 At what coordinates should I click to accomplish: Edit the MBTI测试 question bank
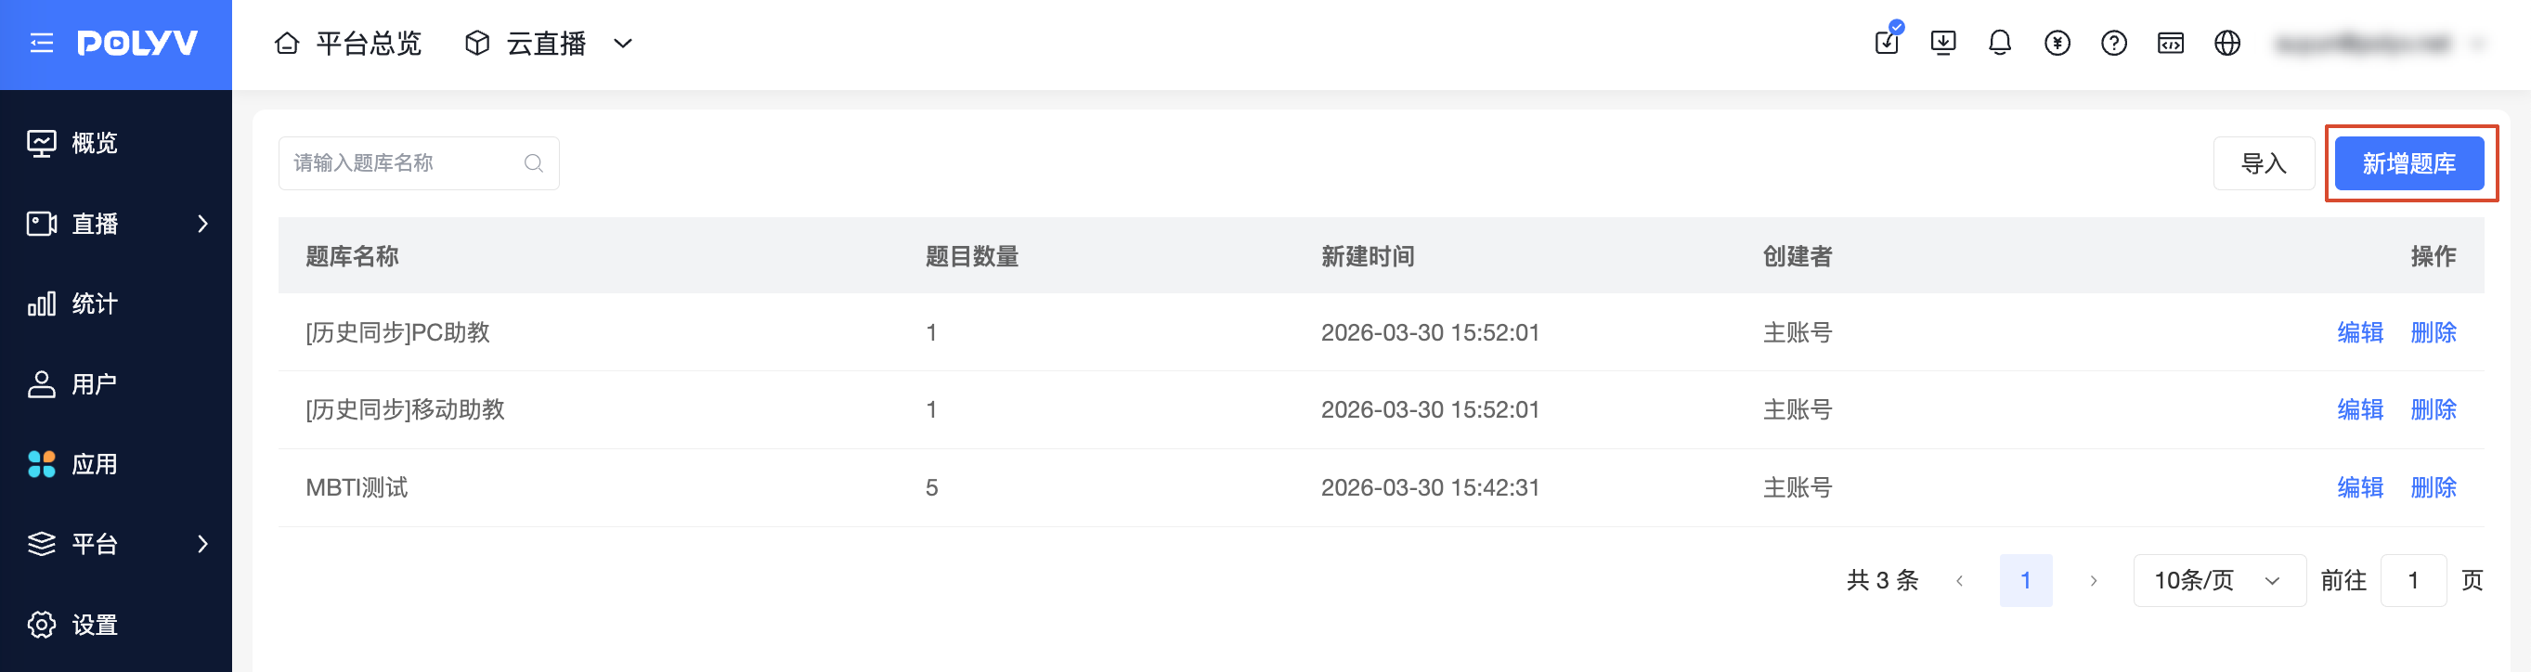point(2360,487)
